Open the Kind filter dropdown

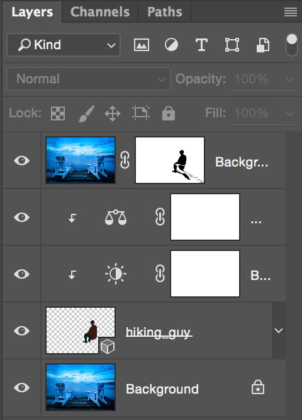[x=64, y=45]
